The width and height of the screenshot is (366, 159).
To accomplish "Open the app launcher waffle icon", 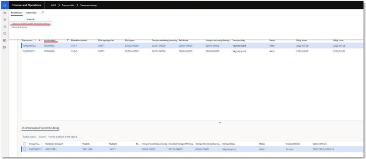I will (x=5, y=5).
